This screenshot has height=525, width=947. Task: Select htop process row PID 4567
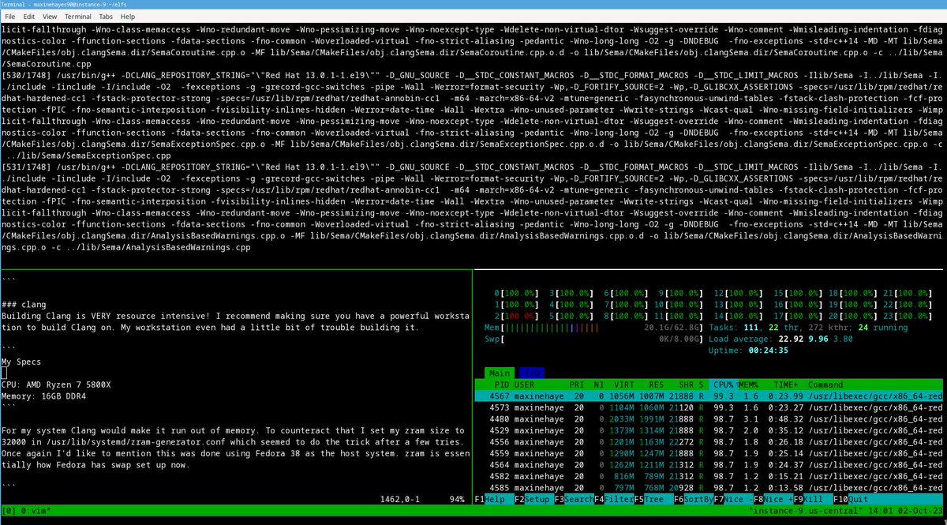(x=709, y=396)
